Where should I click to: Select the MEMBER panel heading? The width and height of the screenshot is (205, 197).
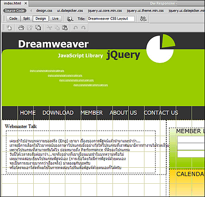[x=190, y=131]
